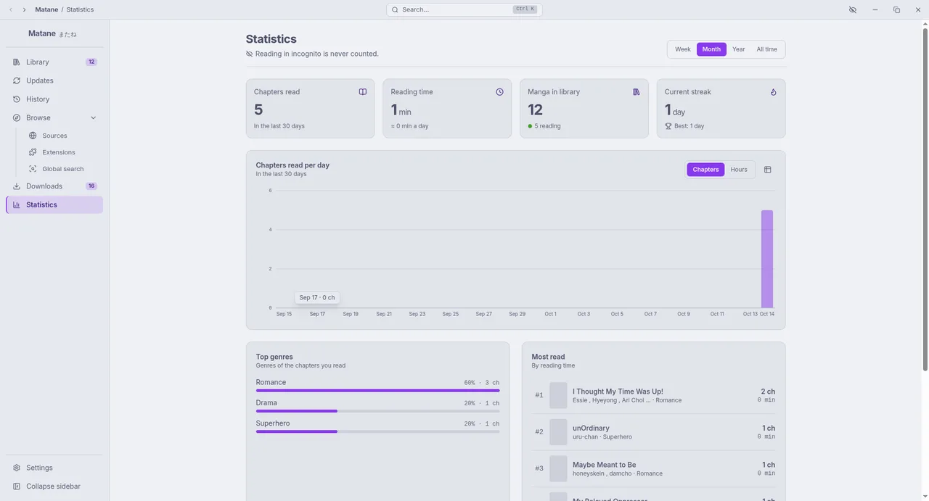This screenshot has width=929, height=501.
Task: Select the All time range
Action: point(766,49)
